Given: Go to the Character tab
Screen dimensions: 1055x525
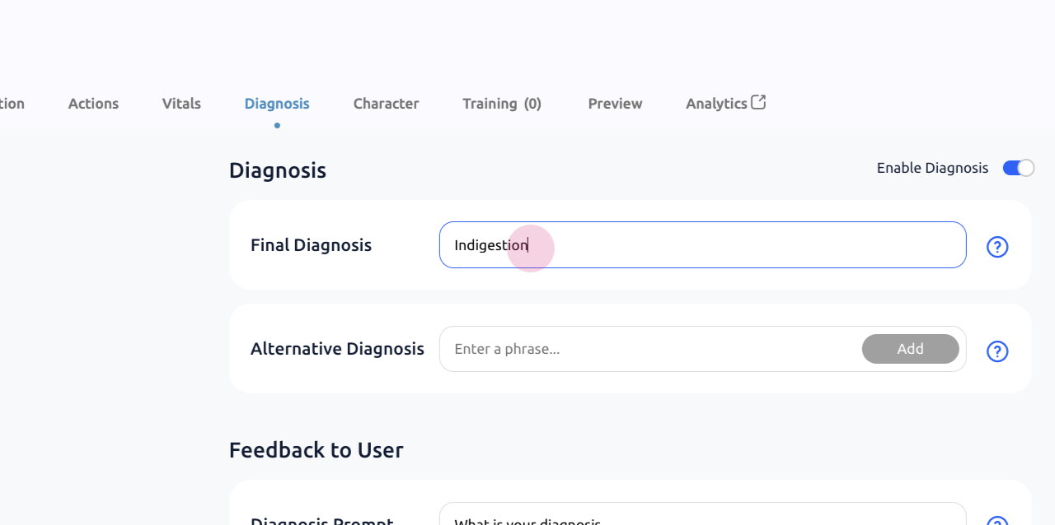Looking at the screenshot, I should click(x=386, y=104).
